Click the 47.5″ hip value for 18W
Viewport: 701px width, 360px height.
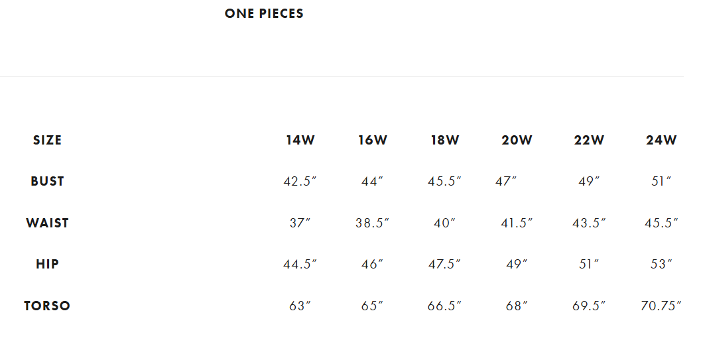tap(444, 265)
